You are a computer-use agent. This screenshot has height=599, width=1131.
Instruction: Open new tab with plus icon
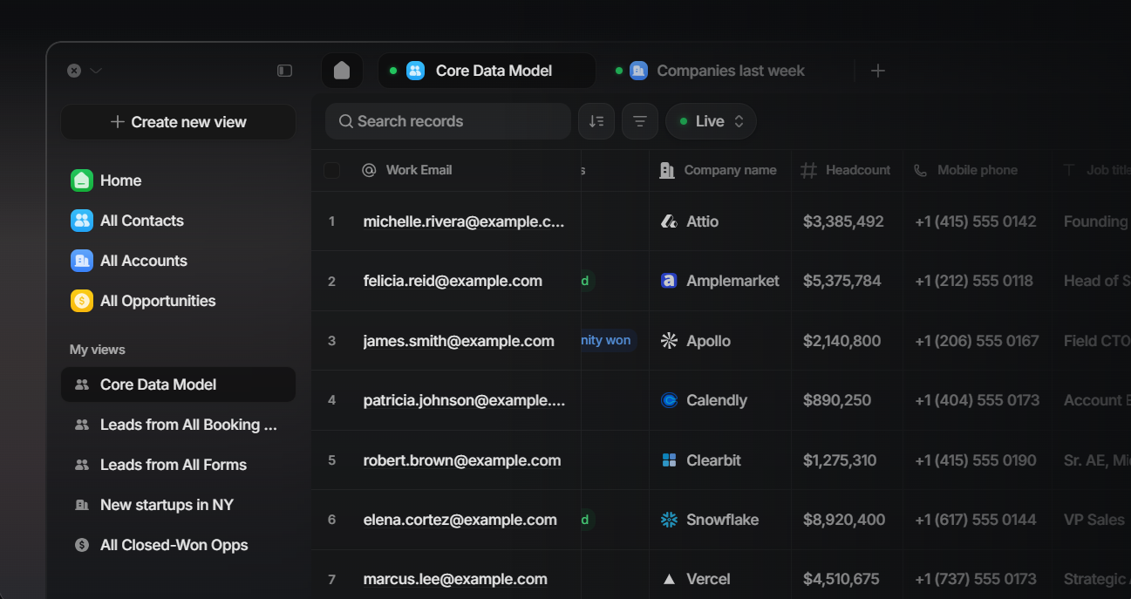point(878,71)
